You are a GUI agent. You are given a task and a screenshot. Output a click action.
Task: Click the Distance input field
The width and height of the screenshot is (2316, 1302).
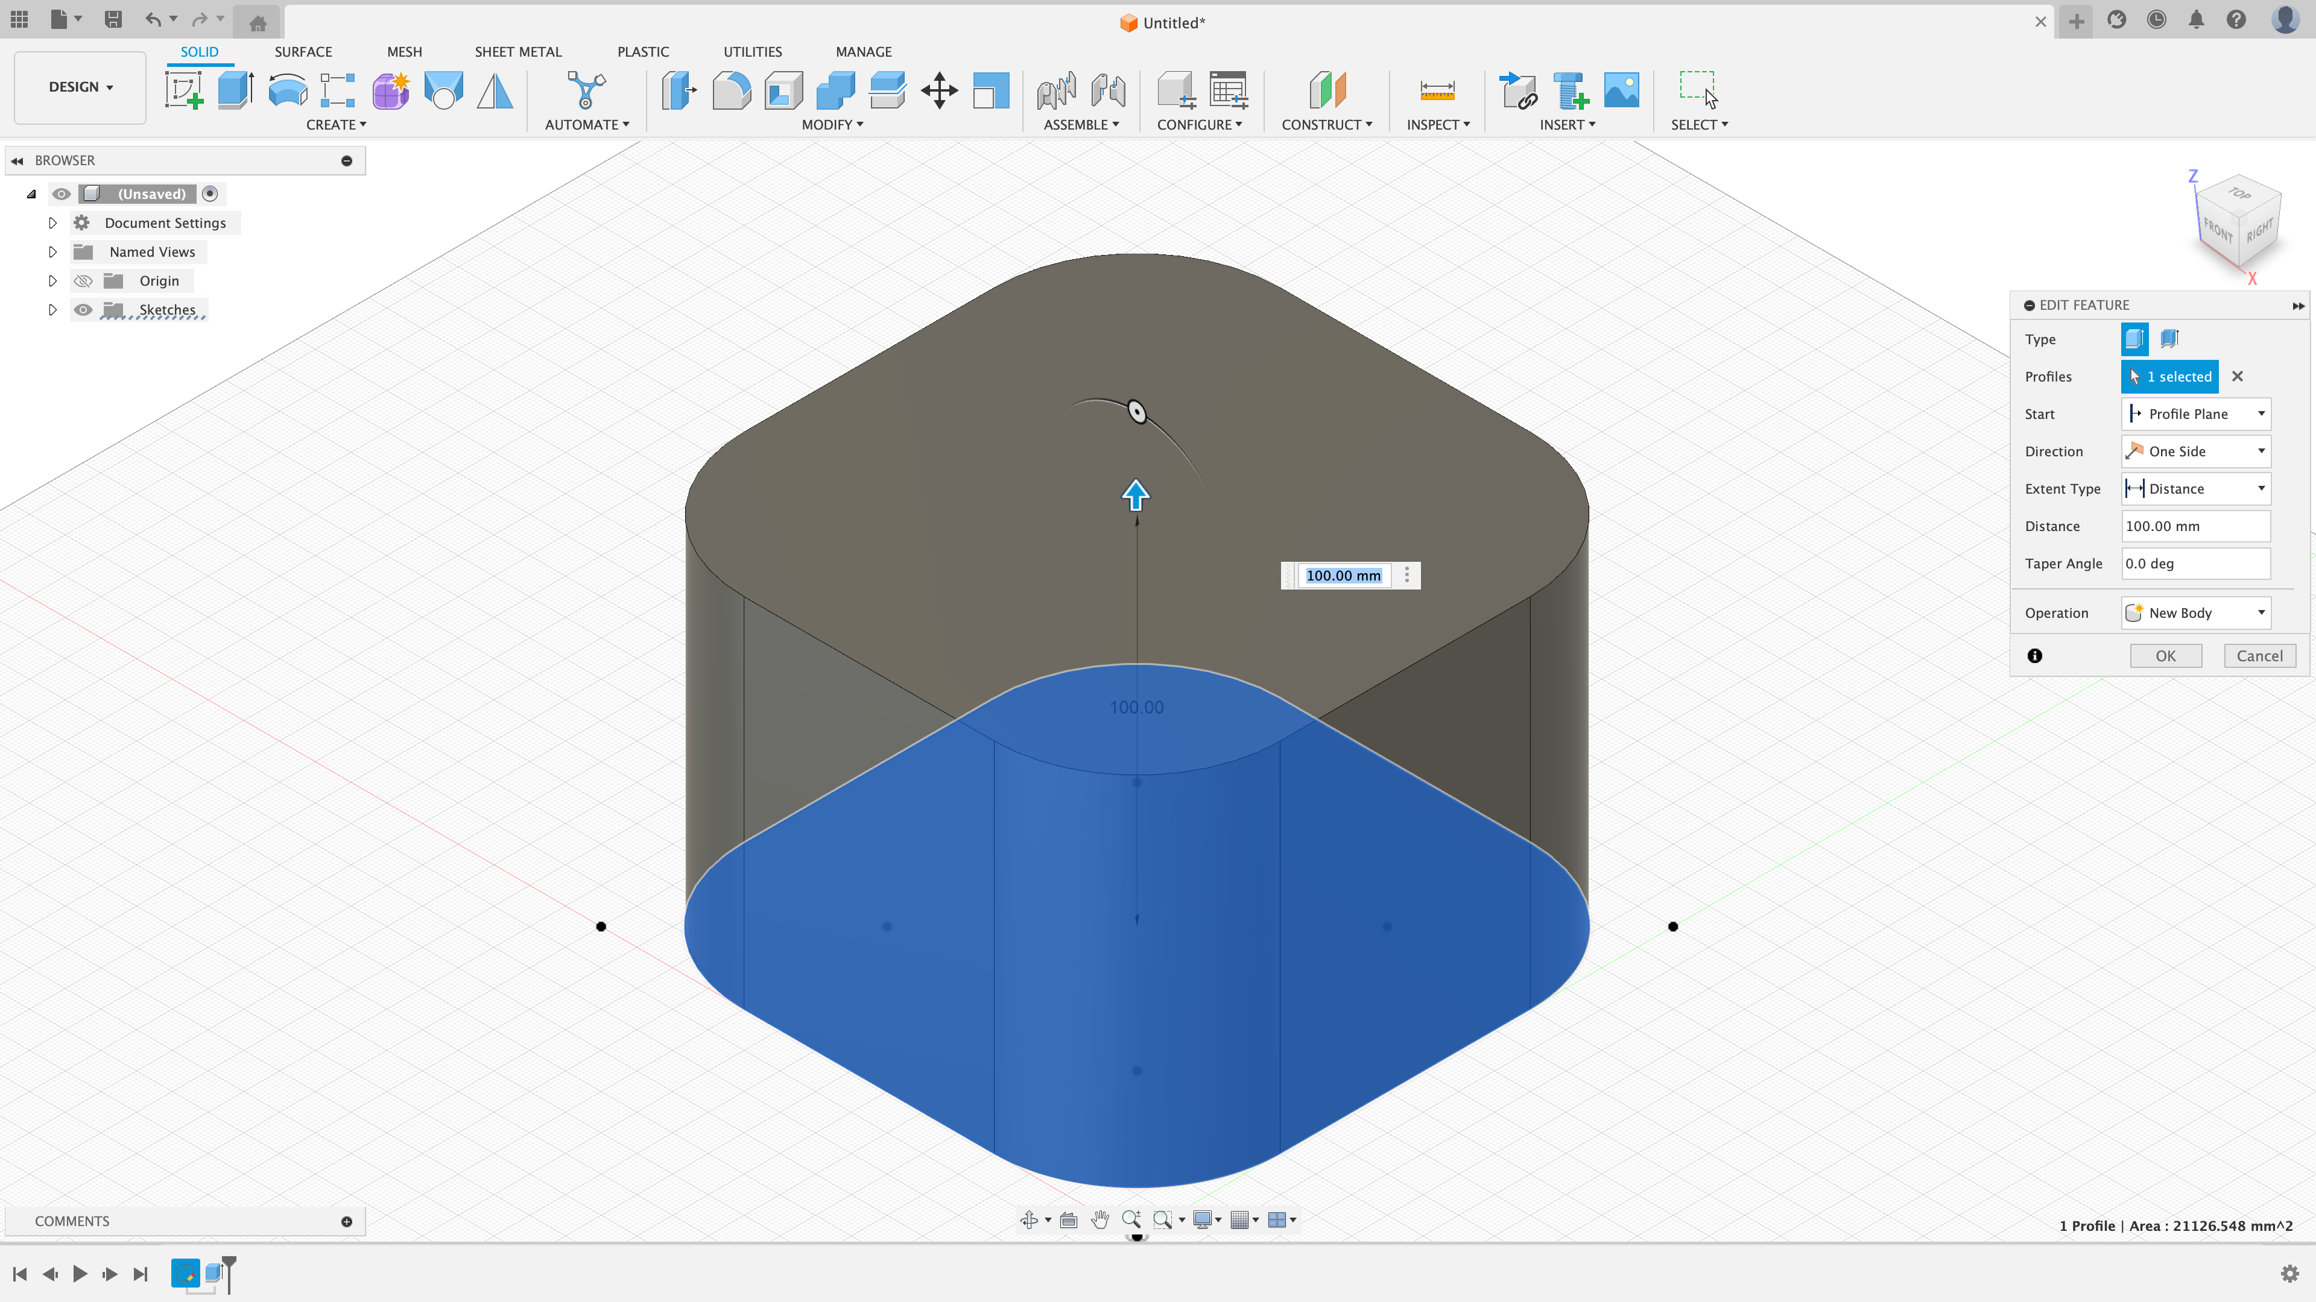(x=2197, y=524)
